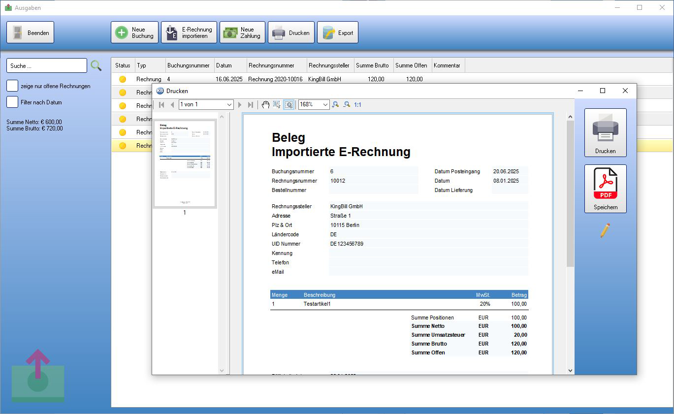Select the hand pan tool
Viewport: 674px width, 414px height.
(265, 105)
